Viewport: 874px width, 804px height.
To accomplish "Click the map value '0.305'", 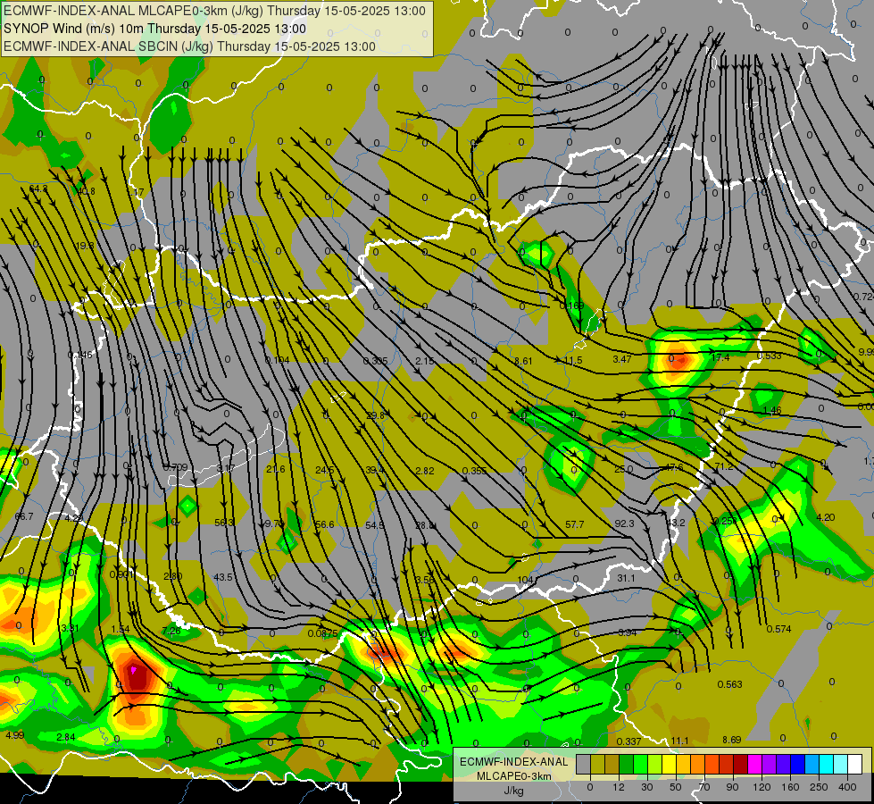I will [x=375, y=361].
